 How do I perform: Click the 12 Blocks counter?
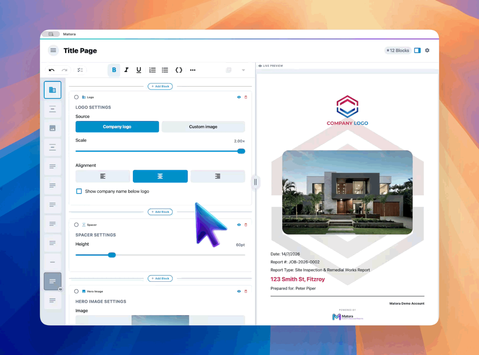(398, 50)
